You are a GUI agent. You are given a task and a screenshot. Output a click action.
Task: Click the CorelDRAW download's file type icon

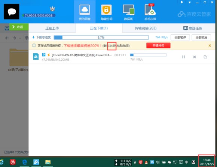click(x=36, y=57)
